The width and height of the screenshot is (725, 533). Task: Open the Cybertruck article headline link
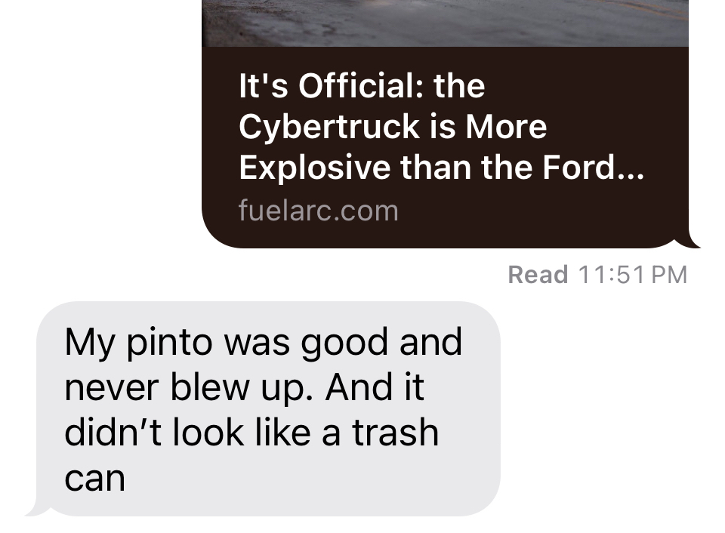[441, 127]
